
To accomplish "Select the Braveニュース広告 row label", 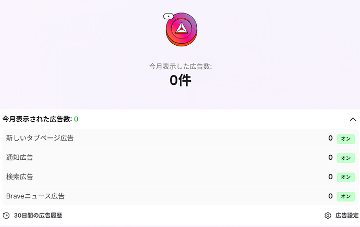I will (x=35, y=196).
